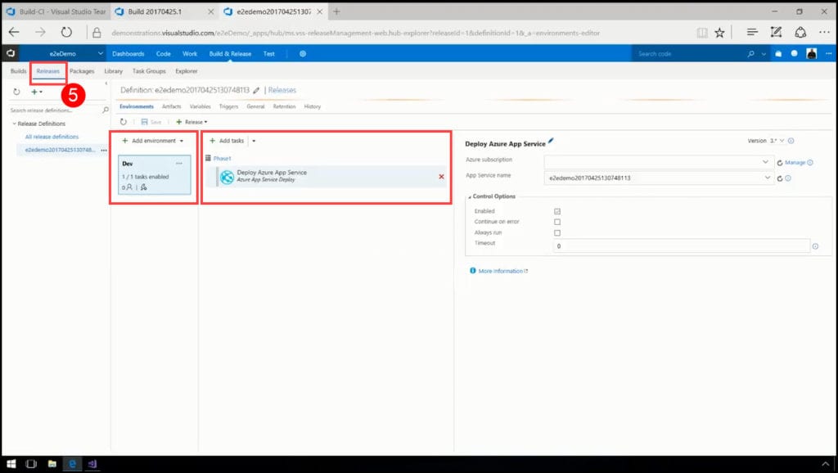Click the round notification icon beside the avatar
Screen dimensions: 838x473
point(794,53)
